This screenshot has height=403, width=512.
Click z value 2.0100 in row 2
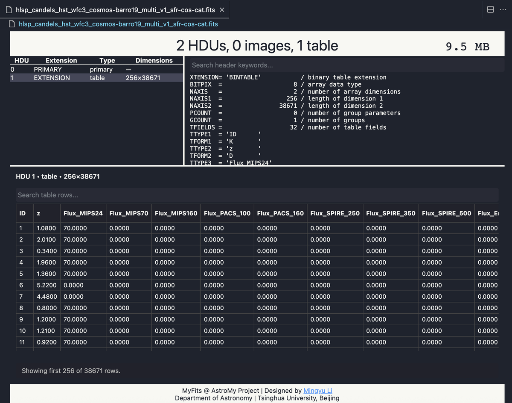[x=47, y=240]
